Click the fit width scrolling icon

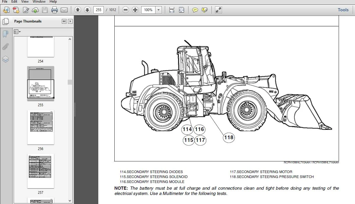[x=172, y=10]
